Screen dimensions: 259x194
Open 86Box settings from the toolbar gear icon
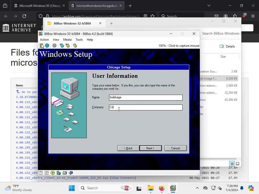[75, 45]
